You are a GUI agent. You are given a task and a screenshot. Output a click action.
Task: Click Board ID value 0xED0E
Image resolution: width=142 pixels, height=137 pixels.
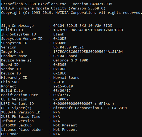tap(60, 65)
